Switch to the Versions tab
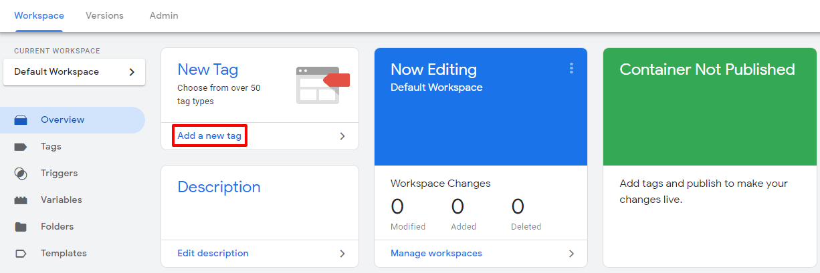Screen dimensions: 820x273 104,15
